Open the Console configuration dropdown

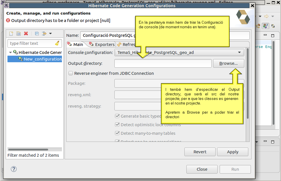click(179, 53)
